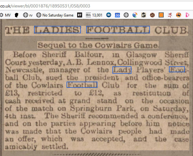Screen dimensions: 193x156
Task: Open the MV bookmark with gear icon
Action: coord(5,15)
